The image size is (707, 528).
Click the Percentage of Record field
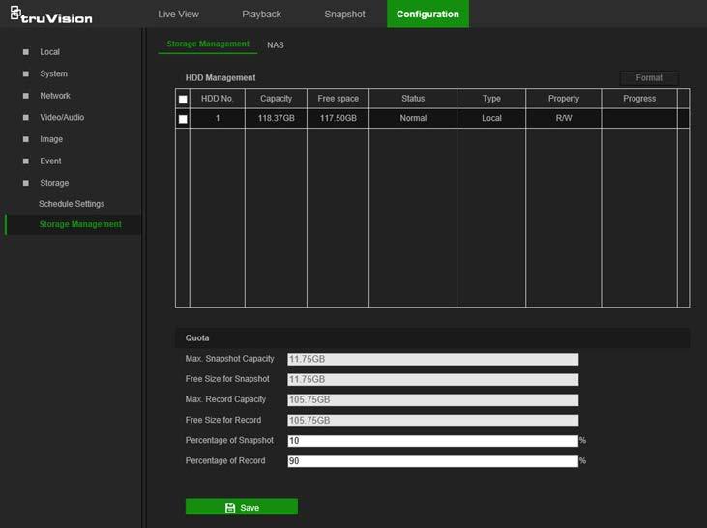433,461
